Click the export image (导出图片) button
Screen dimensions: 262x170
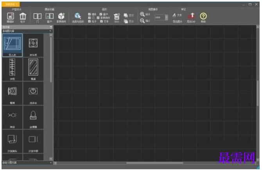coord(177,21)
